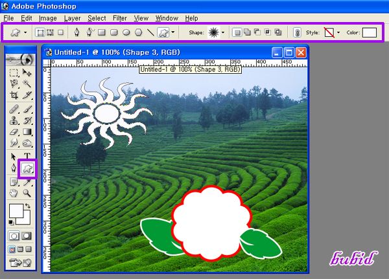
Task: Enable Paths (work path) mode
Action: click(51, 32)
